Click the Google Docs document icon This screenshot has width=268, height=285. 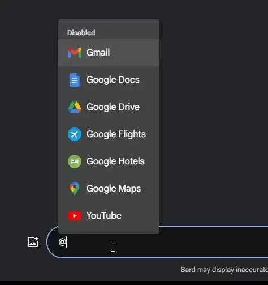point(75,80)
